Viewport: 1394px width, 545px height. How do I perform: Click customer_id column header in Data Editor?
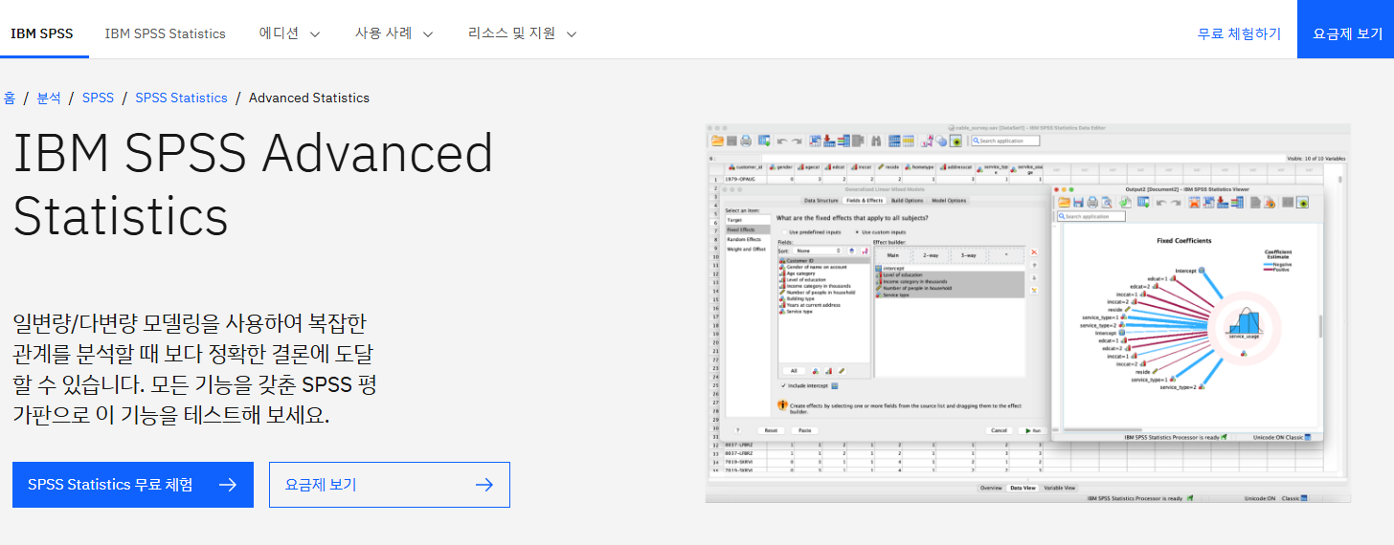click(x=745, y=167)
